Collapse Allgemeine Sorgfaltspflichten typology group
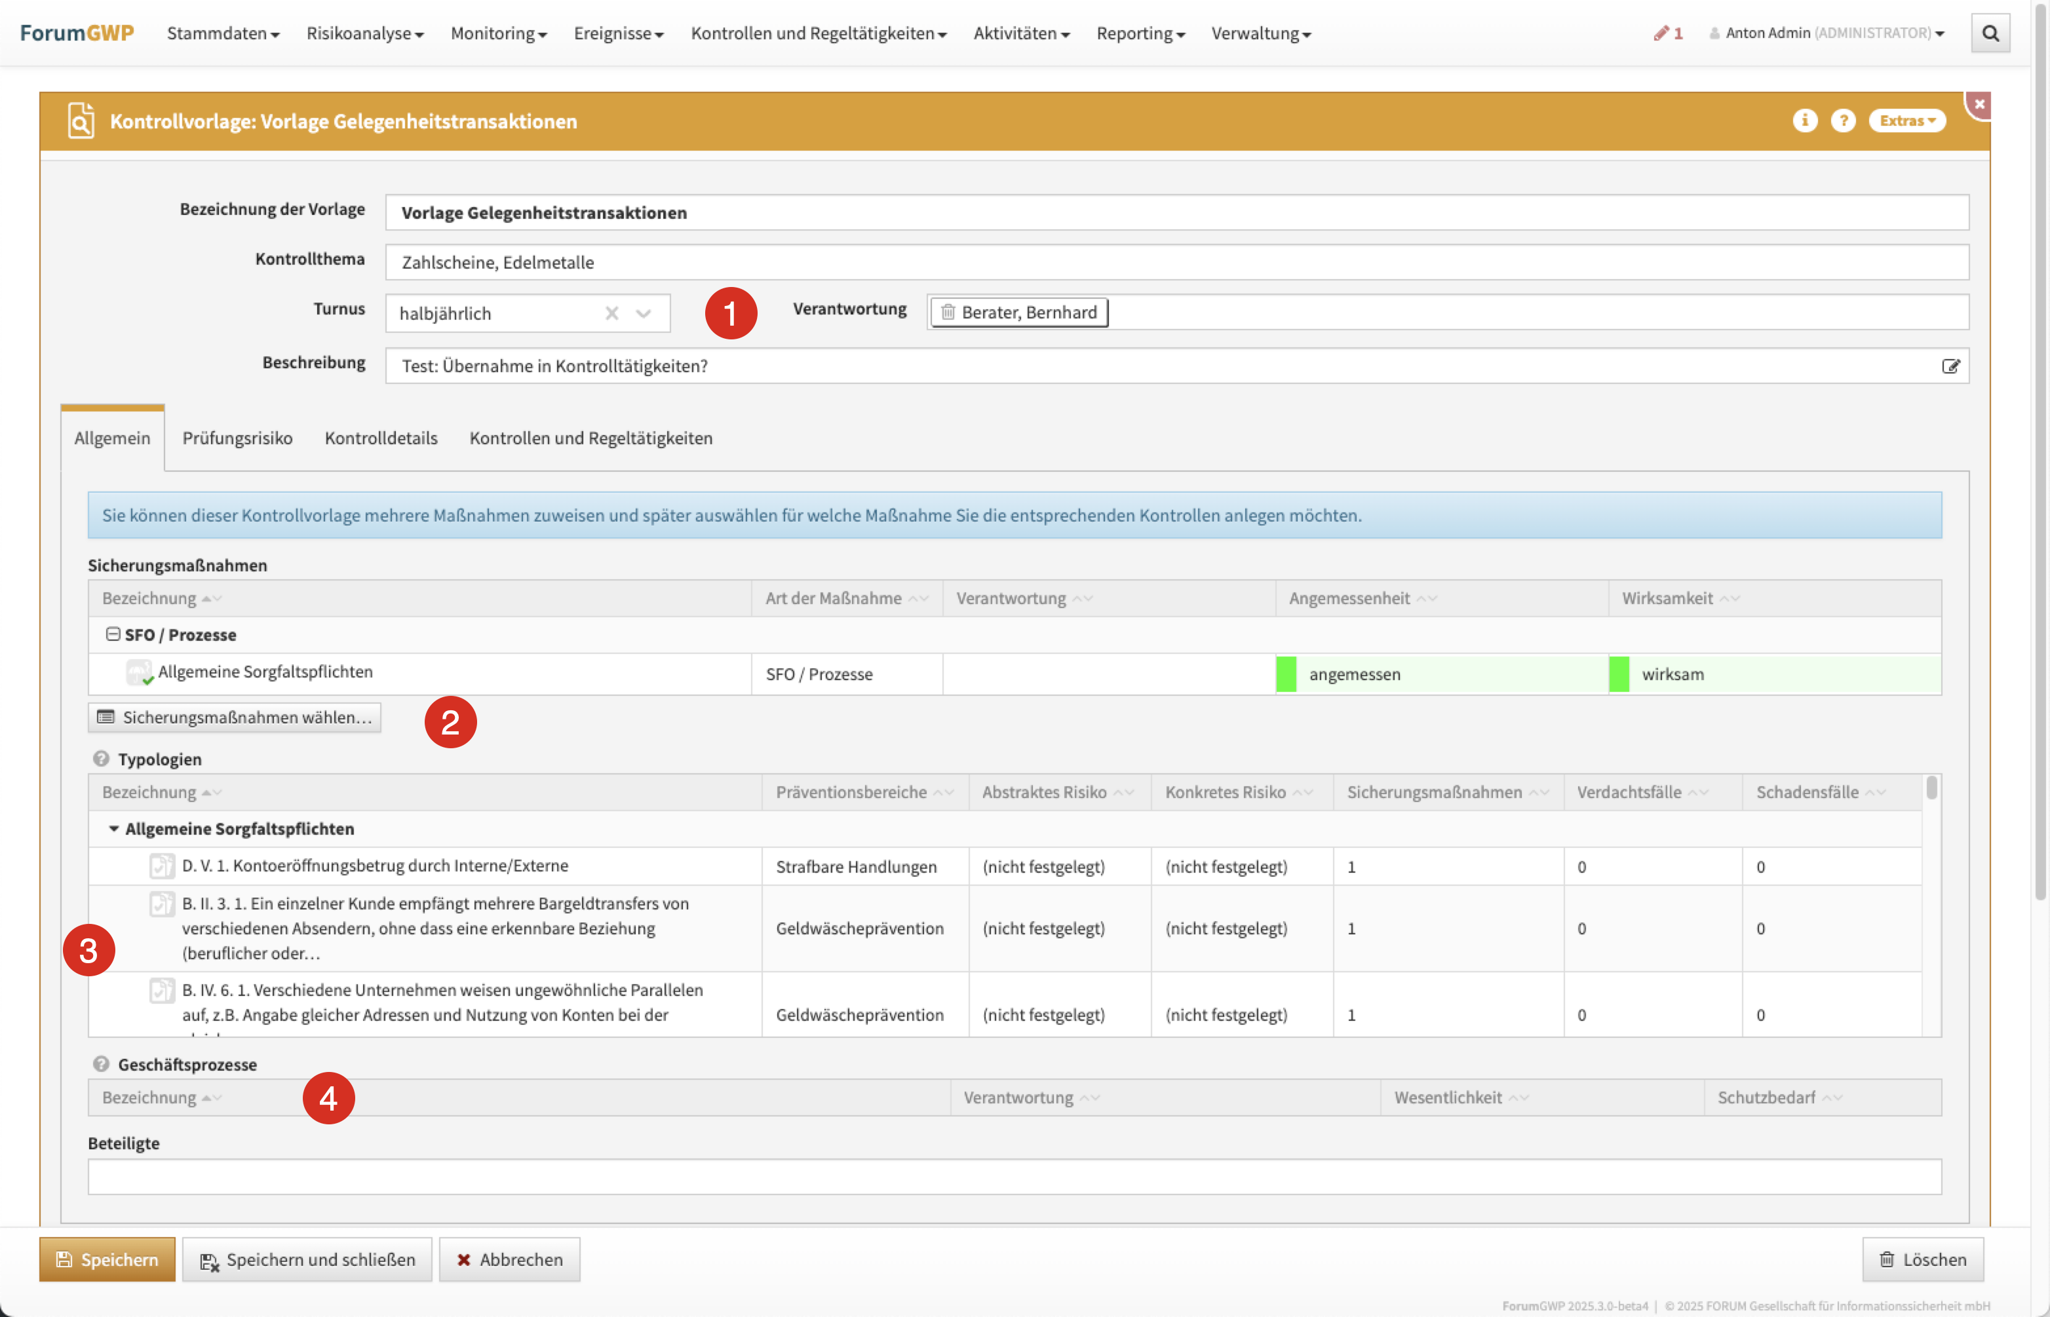This screenshot has width=2050, height=1317. point(114,829)
